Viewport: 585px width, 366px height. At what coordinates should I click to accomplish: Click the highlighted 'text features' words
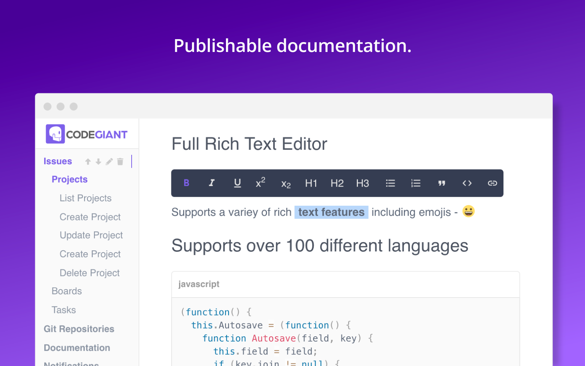(x=331, y=212)
